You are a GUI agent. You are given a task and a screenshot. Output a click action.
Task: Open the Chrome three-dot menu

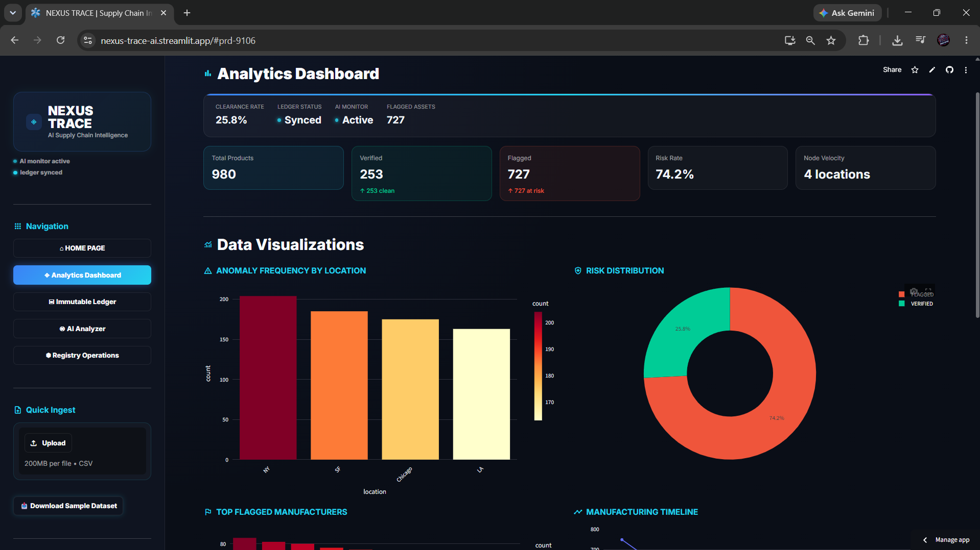click(966, 40)
